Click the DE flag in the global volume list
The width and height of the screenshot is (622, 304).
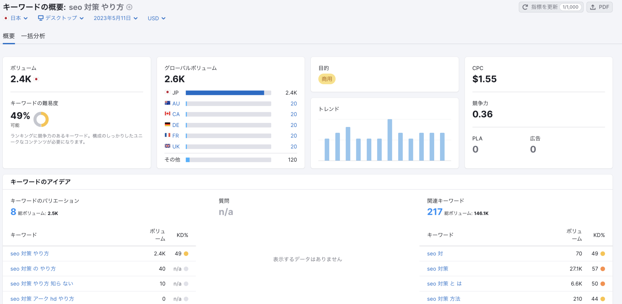167,125
